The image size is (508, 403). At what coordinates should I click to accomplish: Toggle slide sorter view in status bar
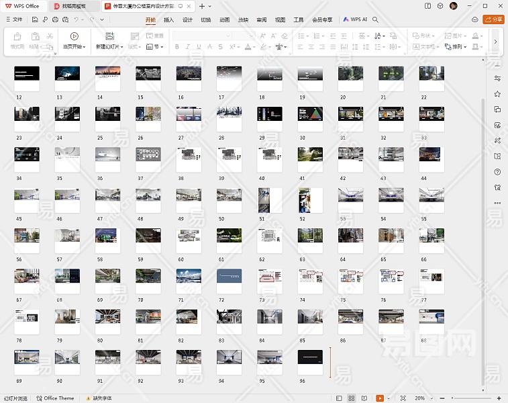[352, 398]
